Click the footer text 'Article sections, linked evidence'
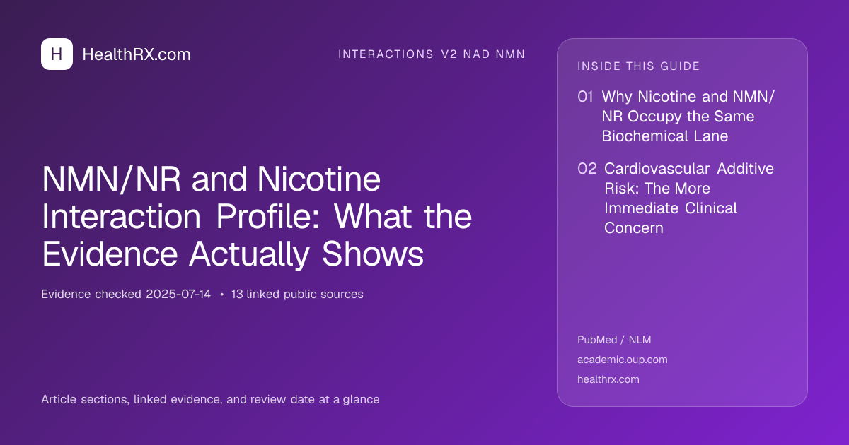 (x=210, y=399)
